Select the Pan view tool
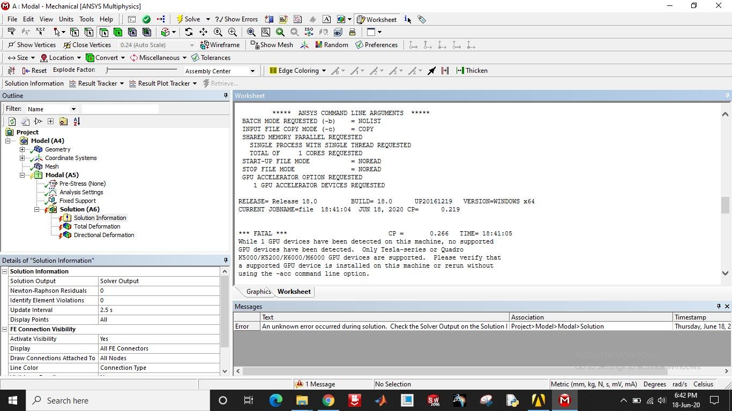The height and width of the screenshot is (411, 732). (x=203, y=32)
